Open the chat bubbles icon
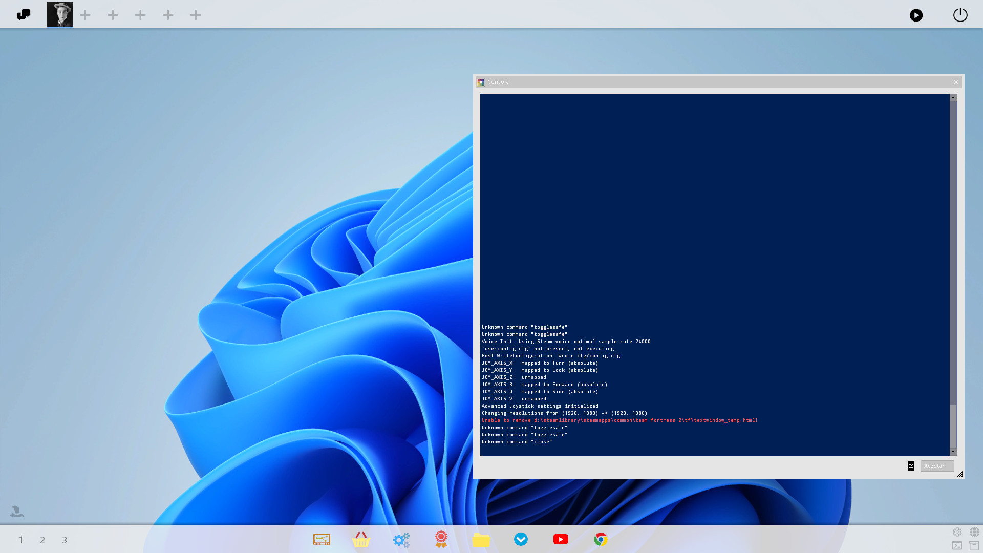 point(24,15)
